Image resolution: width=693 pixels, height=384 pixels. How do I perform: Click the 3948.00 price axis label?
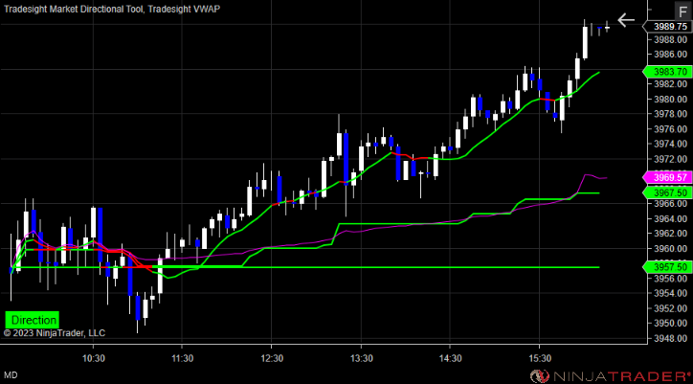coord(670,338)
